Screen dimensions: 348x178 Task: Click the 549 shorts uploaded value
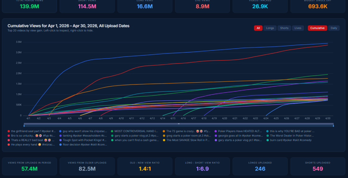pos(318,169)
